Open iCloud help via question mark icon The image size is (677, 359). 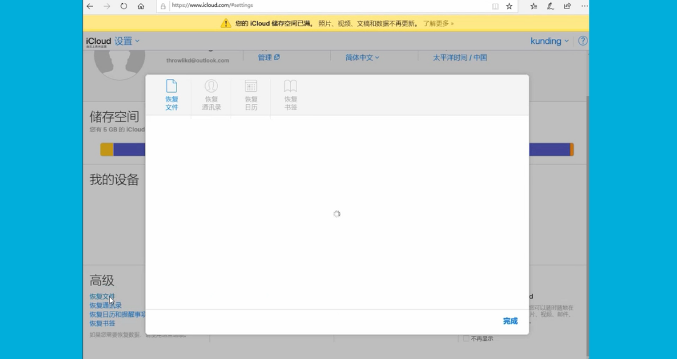coord(583,41)
